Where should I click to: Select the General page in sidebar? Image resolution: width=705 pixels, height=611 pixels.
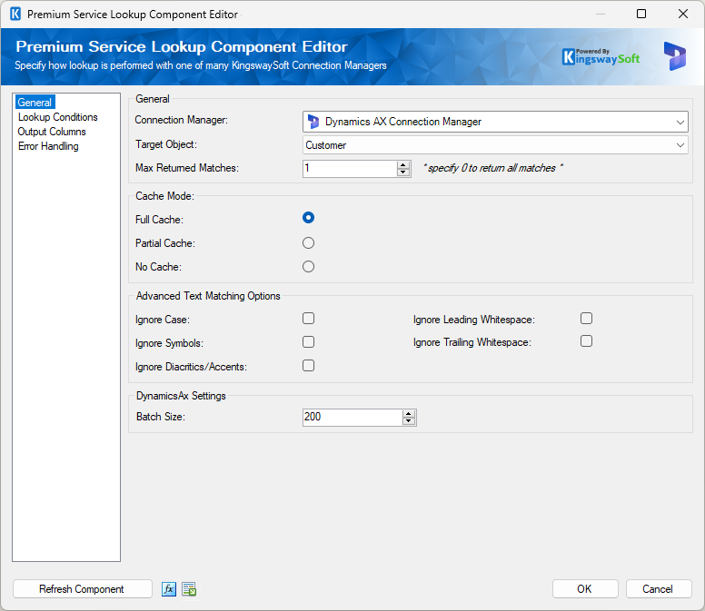35,103
